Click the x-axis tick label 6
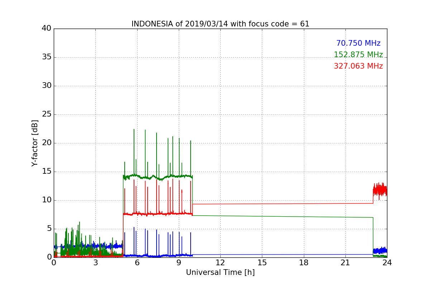This screenshot has width=430, height=286. click(x=137, y=263)
